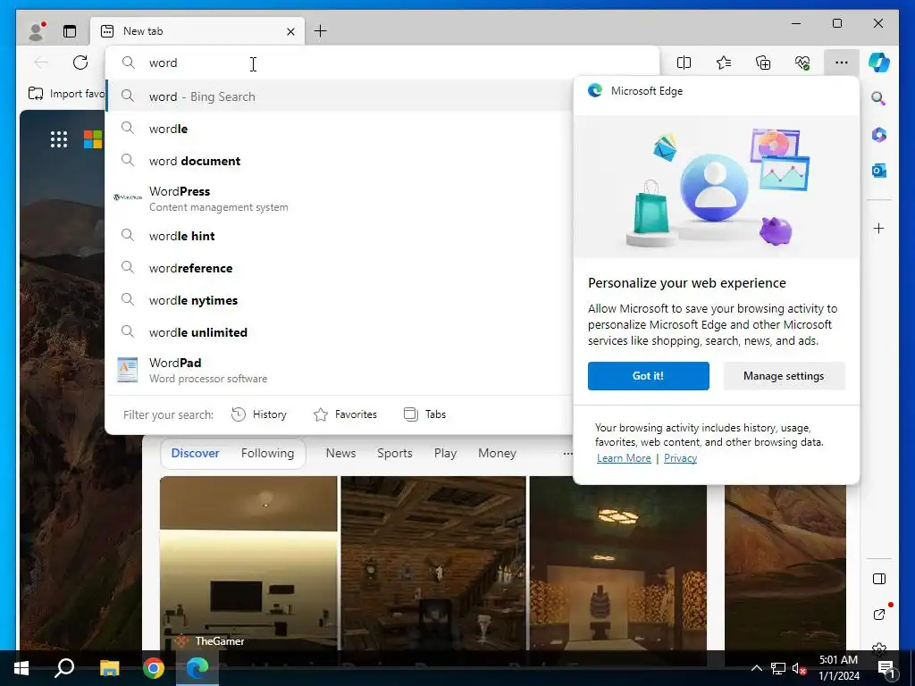Open the Money feed tab
This screenshot has width=915, height=686.
coord(497,453)
